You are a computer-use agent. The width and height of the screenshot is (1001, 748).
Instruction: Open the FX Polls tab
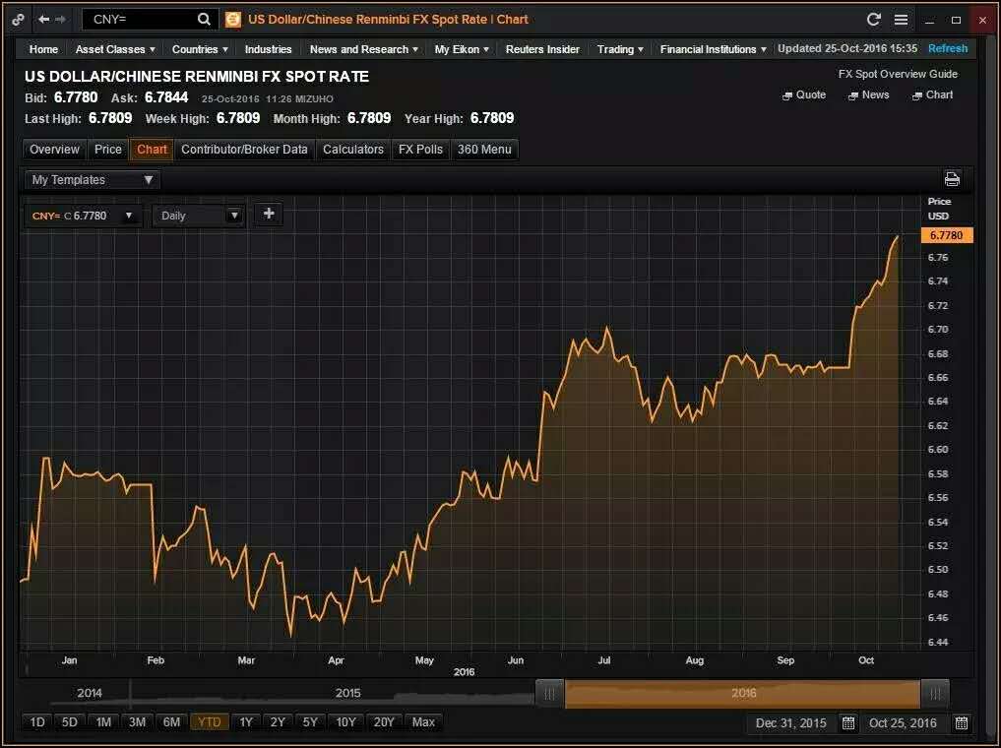(x=419, y=150)
